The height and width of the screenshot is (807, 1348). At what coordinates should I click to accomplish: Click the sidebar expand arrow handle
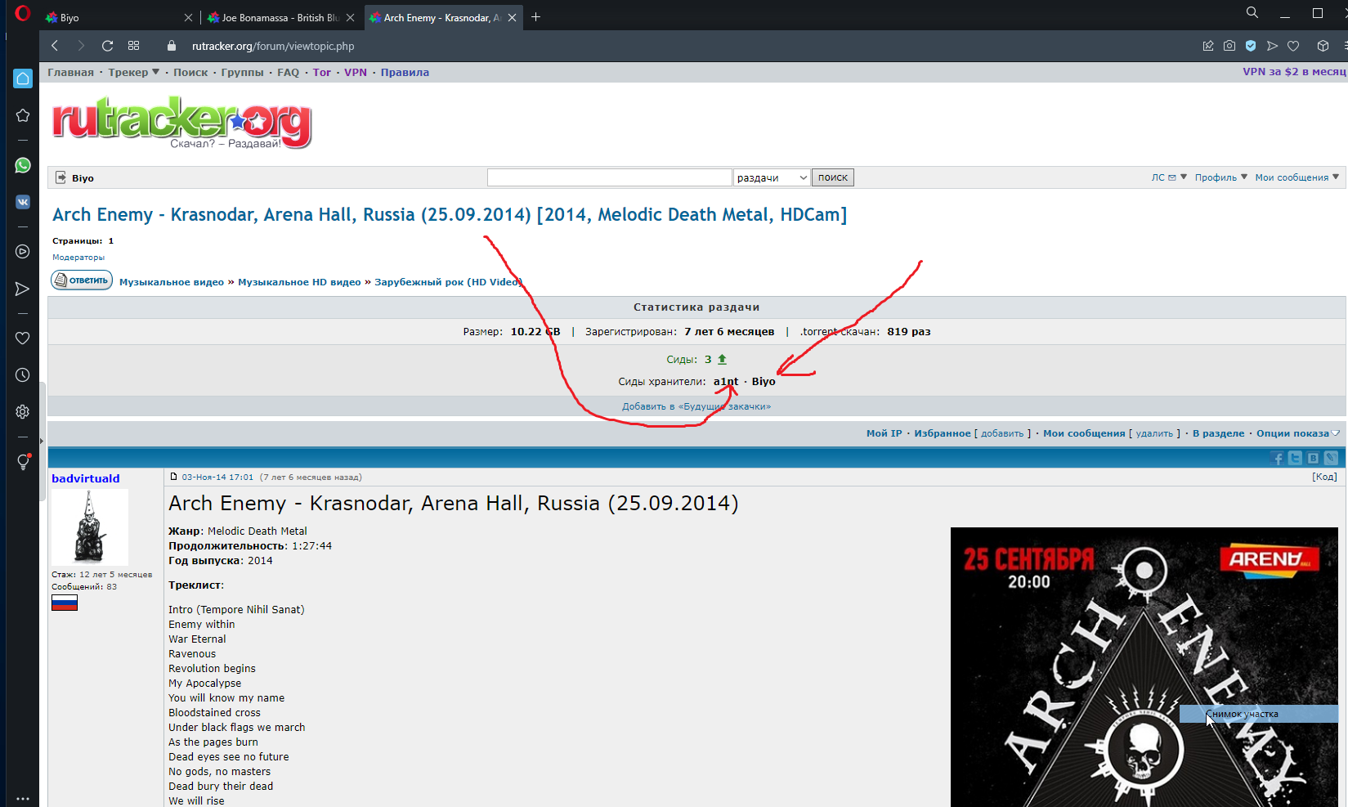pos(41,441)
